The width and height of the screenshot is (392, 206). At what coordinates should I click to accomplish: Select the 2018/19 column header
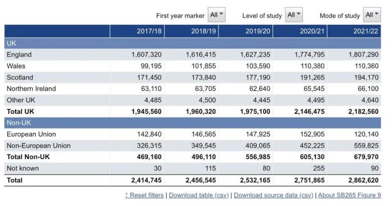point(203,32)
